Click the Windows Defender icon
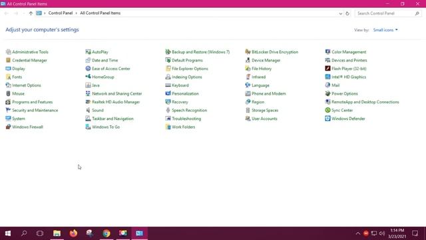 (327, 119)
